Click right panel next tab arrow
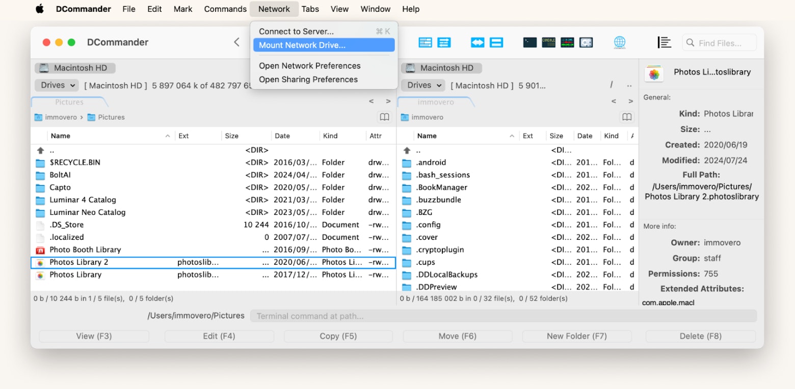The height and width of the screenshot is (389, 795). pos(630,101)
